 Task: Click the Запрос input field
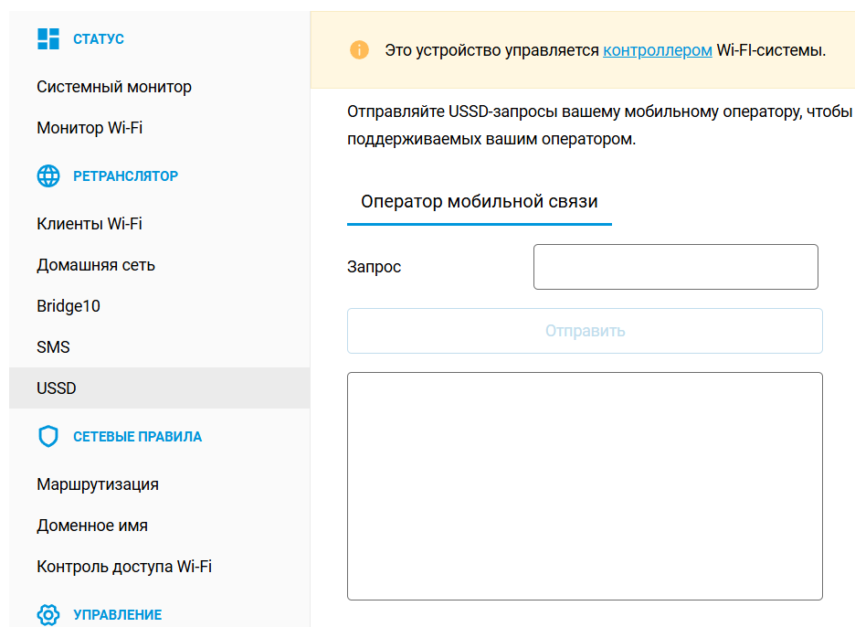coord(675,267)
